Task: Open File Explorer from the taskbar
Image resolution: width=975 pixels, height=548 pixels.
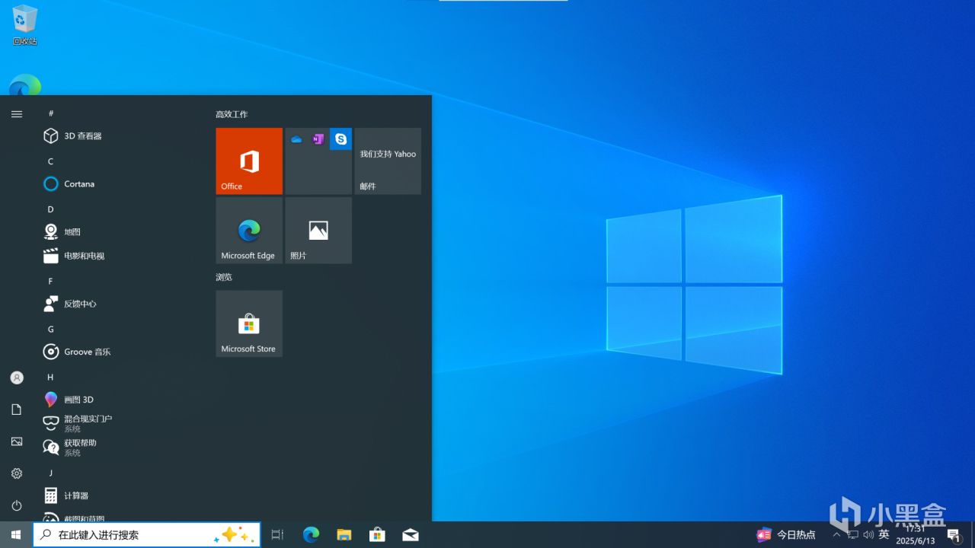Action: [x=344, y=535]
